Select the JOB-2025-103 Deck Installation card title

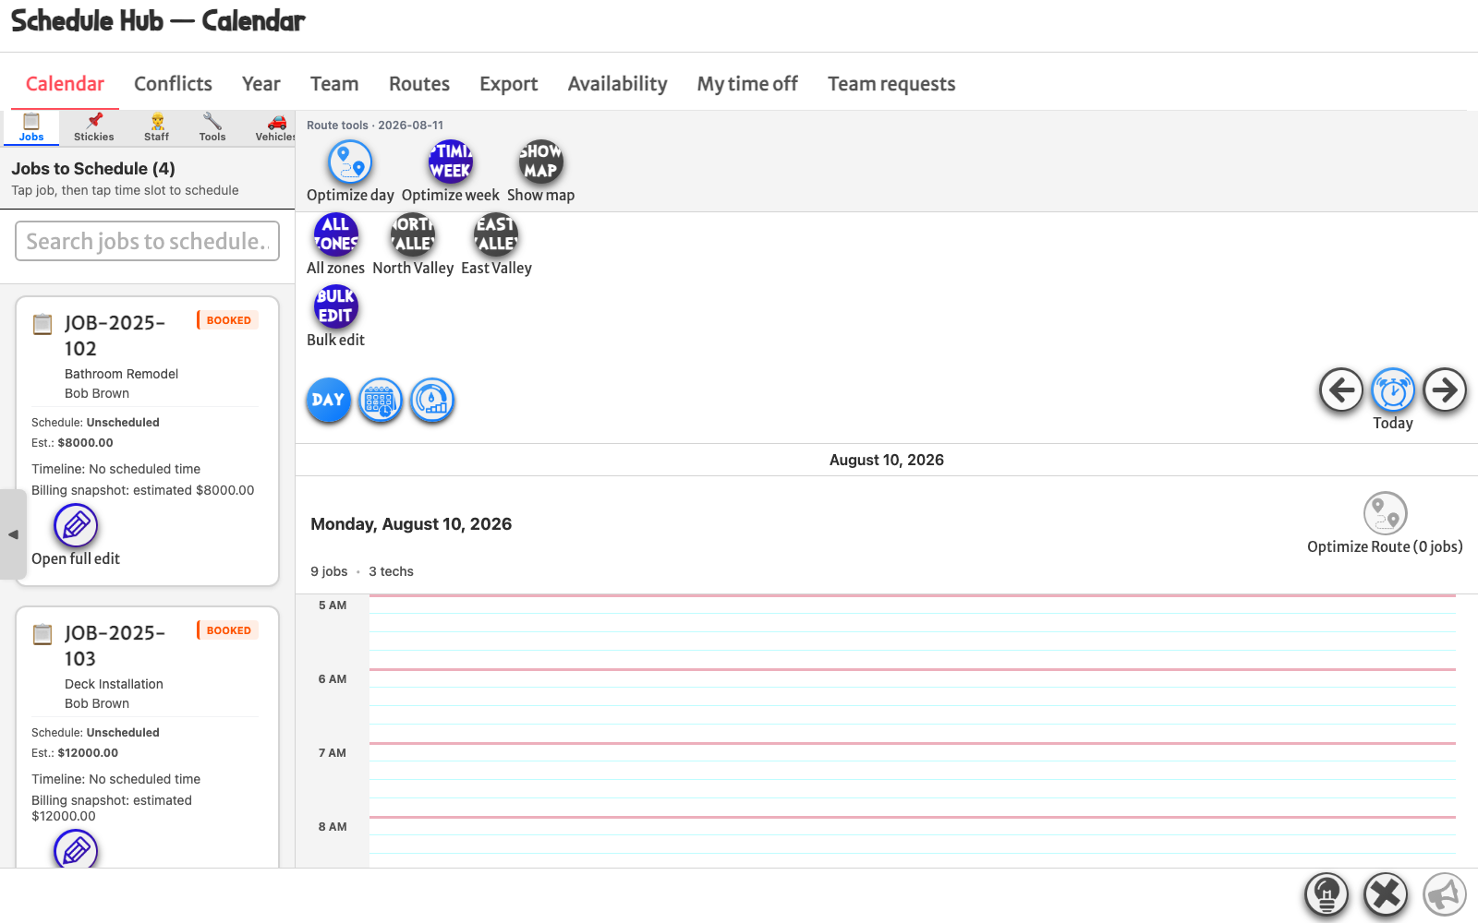(x=115, y=646)
